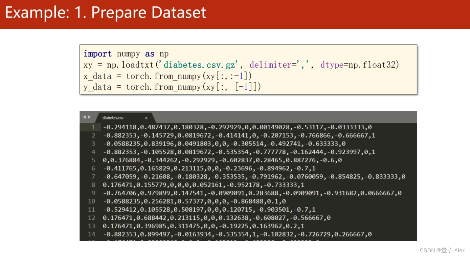Click 'delimiter' argument in code box

point(271,65)
